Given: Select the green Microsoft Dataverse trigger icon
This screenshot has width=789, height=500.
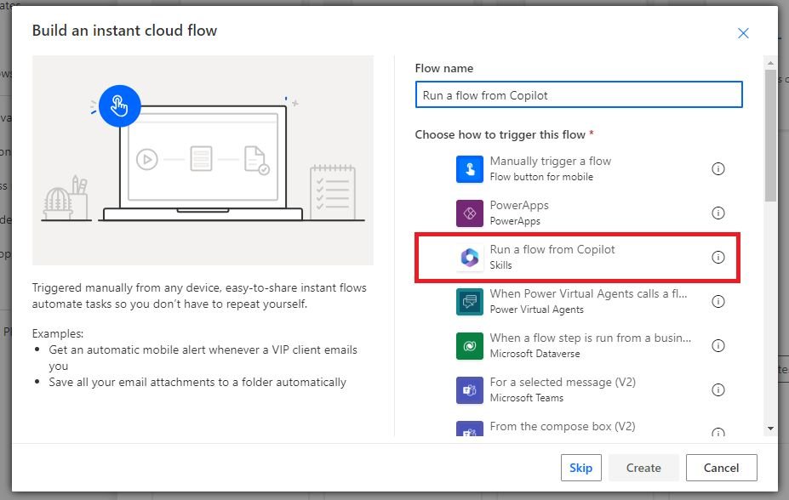Looking at the screenshot, I should (470, 346).
